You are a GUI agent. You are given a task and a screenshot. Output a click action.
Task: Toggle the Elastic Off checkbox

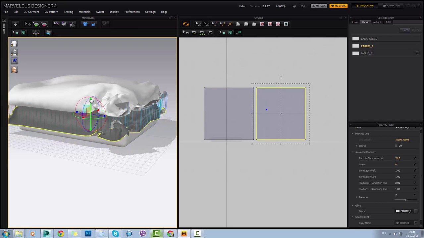click(x=396, y=146)
